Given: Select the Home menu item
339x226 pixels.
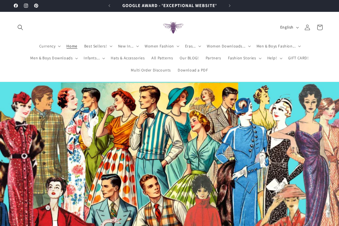Looking at the screenshot, I should point(72,46).
